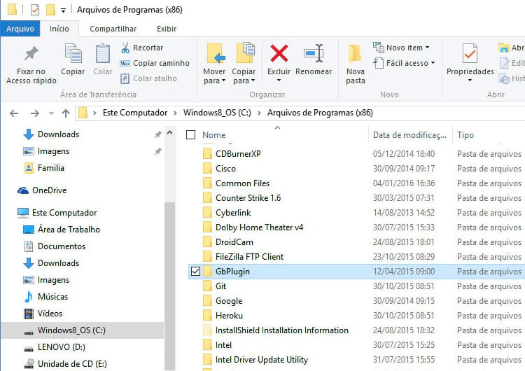Screen dimensions: 525x371
Task: Click the Este Computador monitor icon in sidebar
Action: point(23,213)
